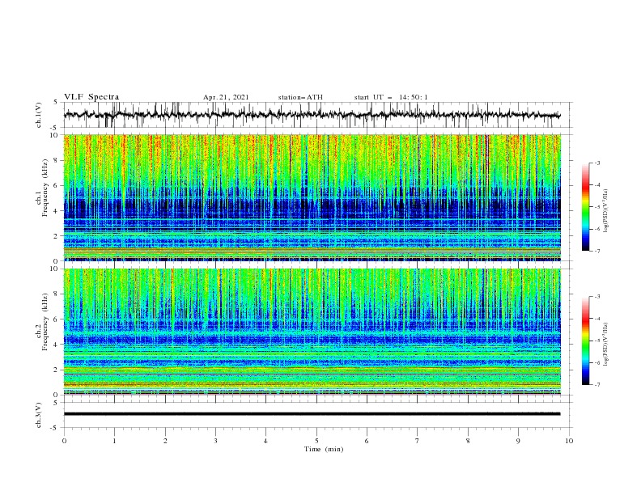Click the time-axis tick label "7"
This screenshot has height=495, width=641.
pos(418,441)
